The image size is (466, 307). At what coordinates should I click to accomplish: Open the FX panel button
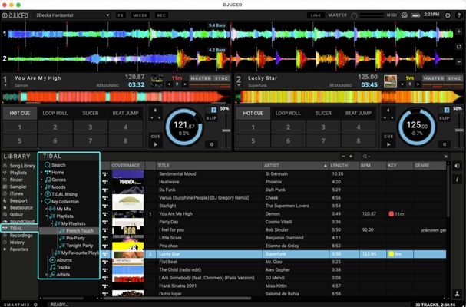[121, 15]
